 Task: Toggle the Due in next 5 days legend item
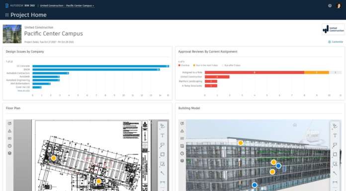point(205,65)
